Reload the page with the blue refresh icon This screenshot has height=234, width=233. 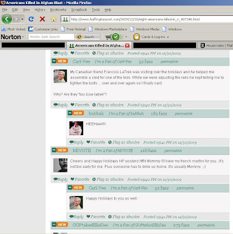pos(31,19)
